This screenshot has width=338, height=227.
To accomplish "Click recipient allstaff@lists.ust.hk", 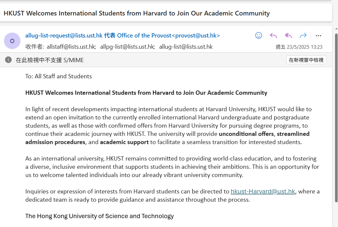I will tap(71, 47).
